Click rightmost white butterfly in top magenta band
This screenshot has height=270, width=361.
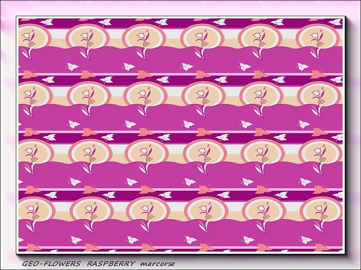point(302,67)
